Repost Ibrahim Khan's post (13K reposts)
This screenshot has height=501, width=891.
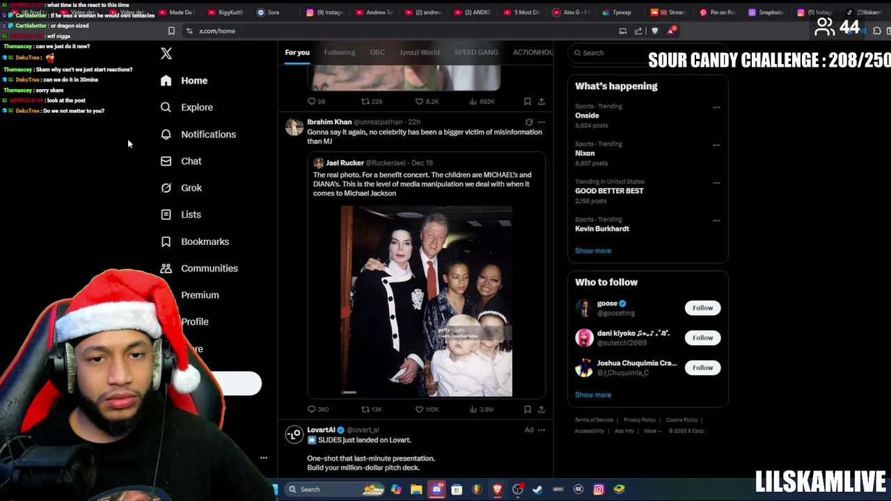[371, 409]
